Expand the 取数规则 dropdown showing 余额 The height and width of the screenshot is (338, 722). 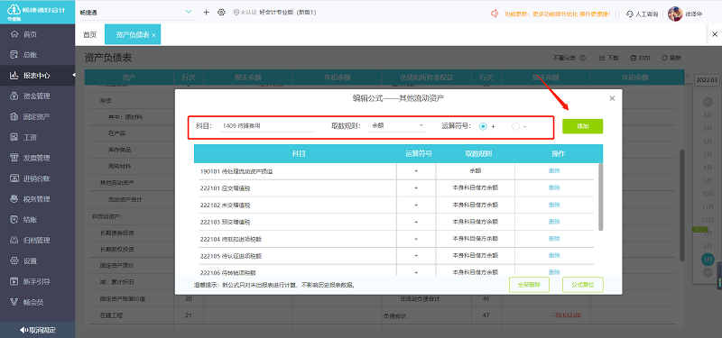(x=397, y=125)
